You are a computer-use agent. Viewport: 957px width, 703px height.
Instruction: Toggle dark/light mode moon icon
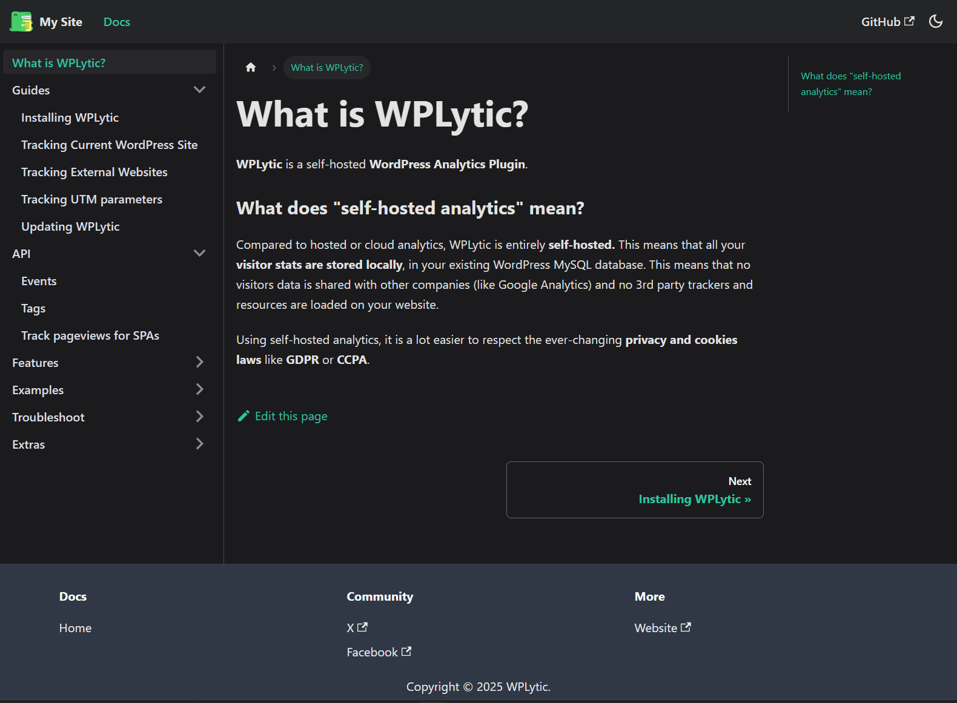coord(936,22)
